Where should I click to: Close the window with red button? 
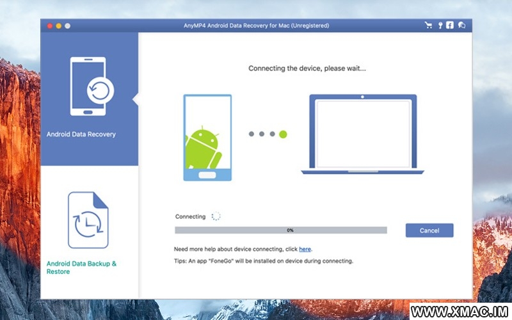pos(50,26)
